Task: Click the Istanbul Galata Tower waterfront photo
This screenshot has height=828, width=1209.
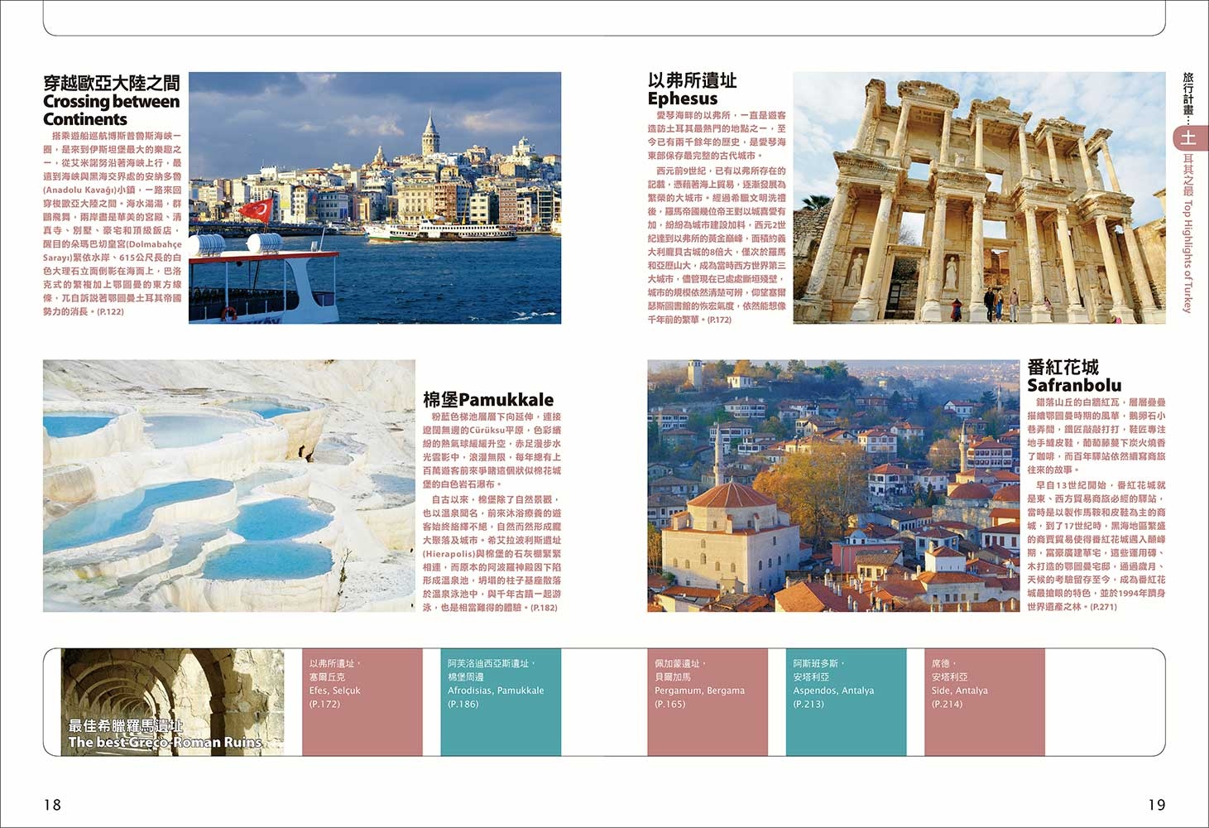Action: (x=375, y=197)
